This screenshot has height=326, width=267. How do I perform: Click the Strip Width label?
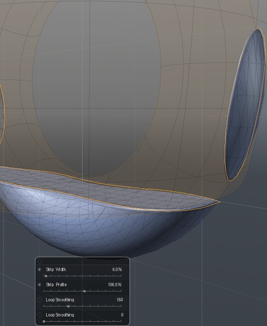(x=56, y=269)
